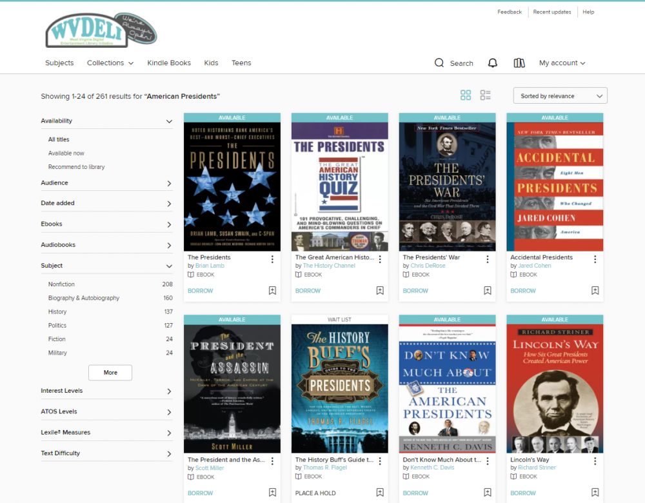Filter subject by Politics
This screenshot has height=503, width=645.
[57, 325]
